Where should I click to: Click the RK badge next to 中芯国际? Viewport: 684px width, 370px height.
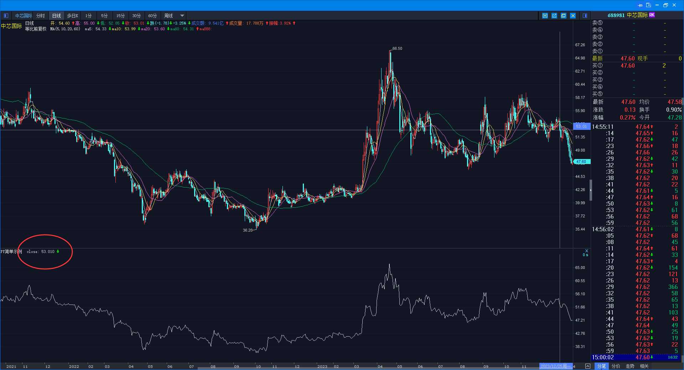point(652,15)
